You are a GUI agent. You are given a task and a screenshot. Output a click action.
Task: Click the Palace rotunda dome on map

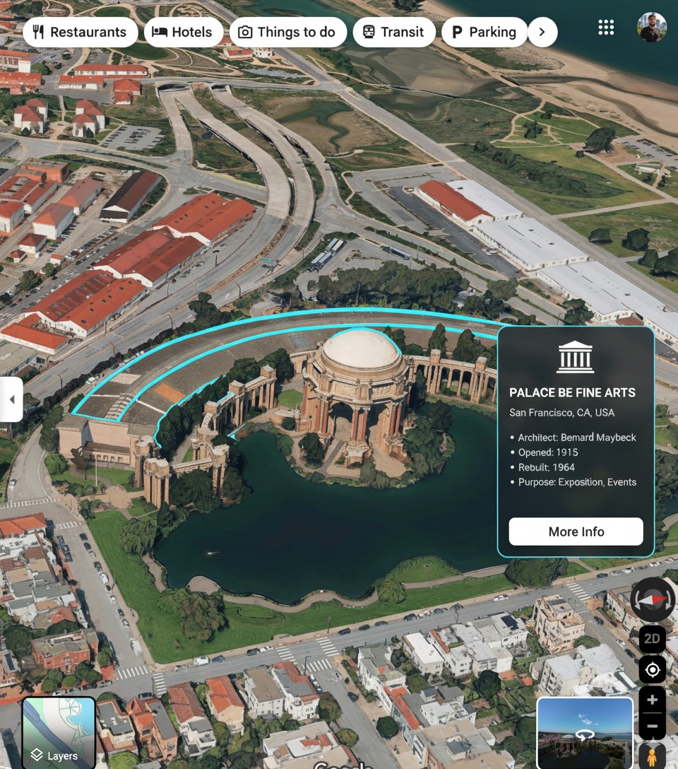pyautogui.click(x=362, y=350)
